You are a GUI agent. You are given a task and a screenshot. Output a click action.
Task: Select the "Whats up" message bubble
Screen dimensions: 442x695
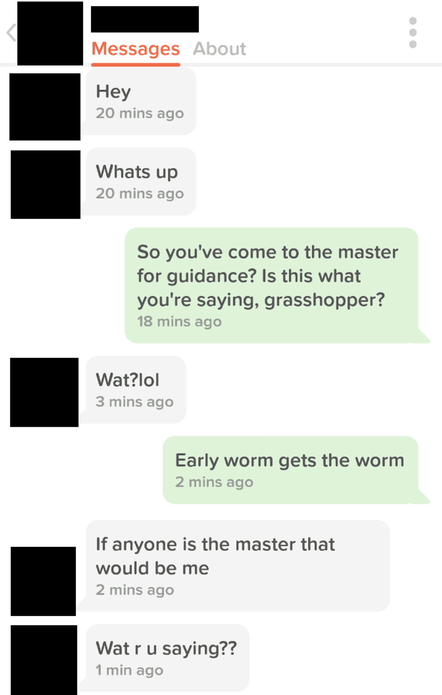point(141,182)
